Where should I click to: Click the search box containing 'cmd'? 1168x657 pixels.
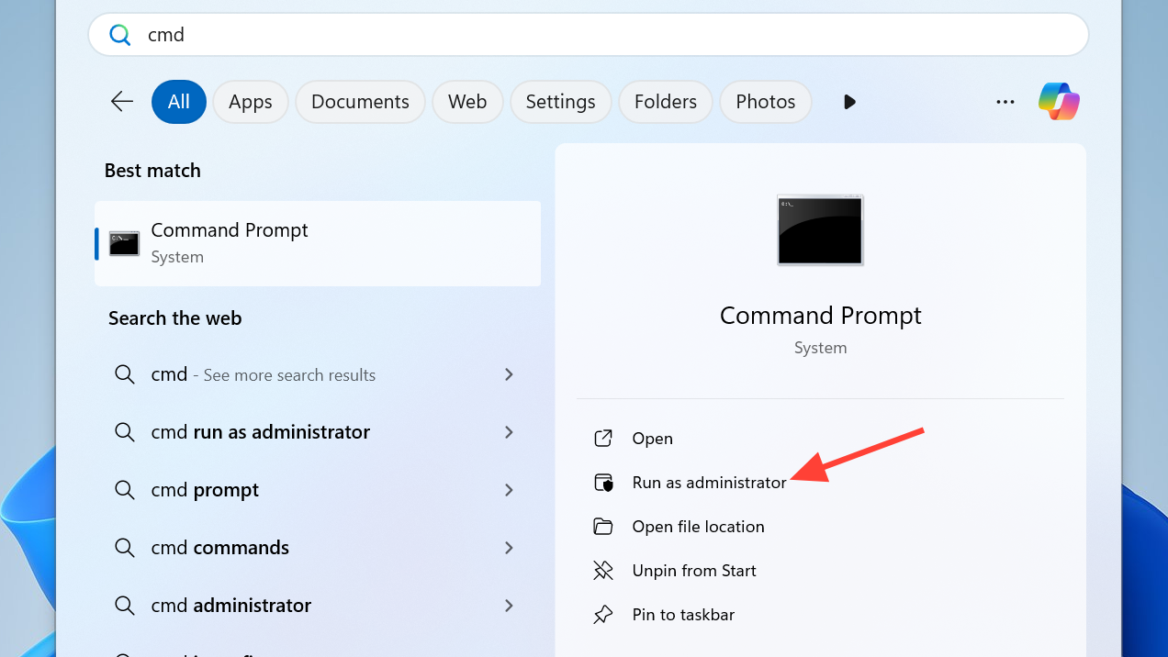point(588,35)
